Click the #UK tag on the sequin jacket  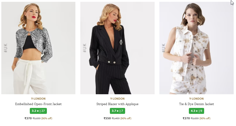pos(6,48)
